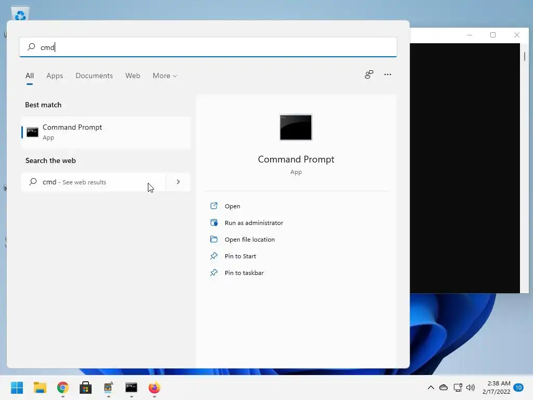Open the three-dot search options menu
This screenshot has width=533, height=400.
click(387, 74)
